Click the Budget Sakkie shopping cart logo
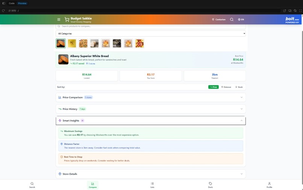Viewport: 303px width, 190px height. click(x=67, y=19)
